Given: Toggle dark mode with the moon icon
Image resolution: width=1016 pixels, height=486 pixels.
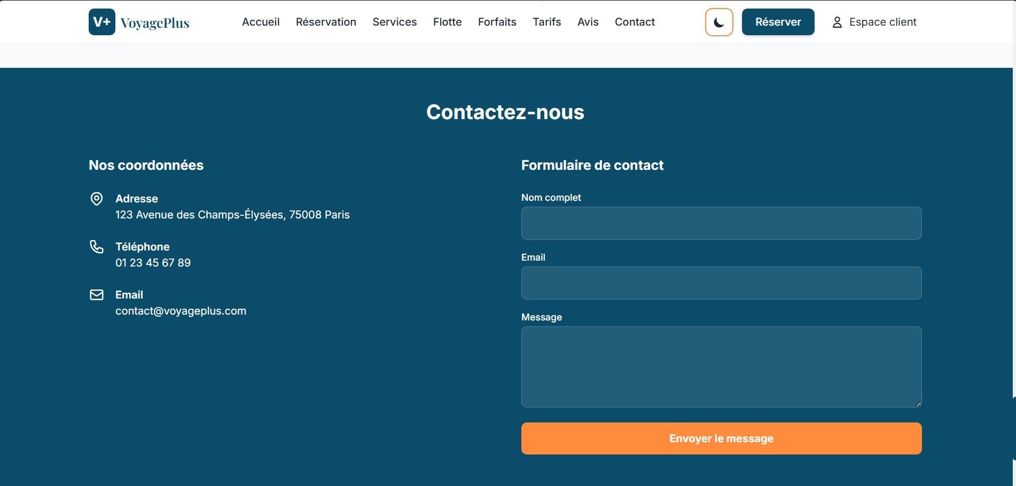Looking at the screenshot, I should [x=719, y=22].
